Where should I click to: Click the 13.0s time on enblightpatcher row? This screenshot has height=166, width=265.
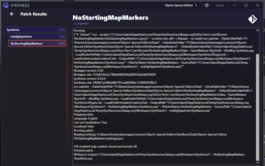(x=61, y=36)
